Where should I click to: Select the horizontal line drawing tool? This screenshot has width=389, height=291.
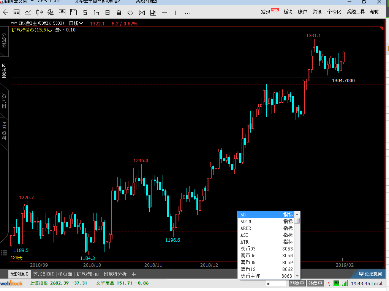click(x=164, y=13)
